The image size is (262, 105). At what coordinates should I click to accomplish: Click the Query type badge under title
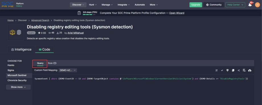(x=31, y=33)
